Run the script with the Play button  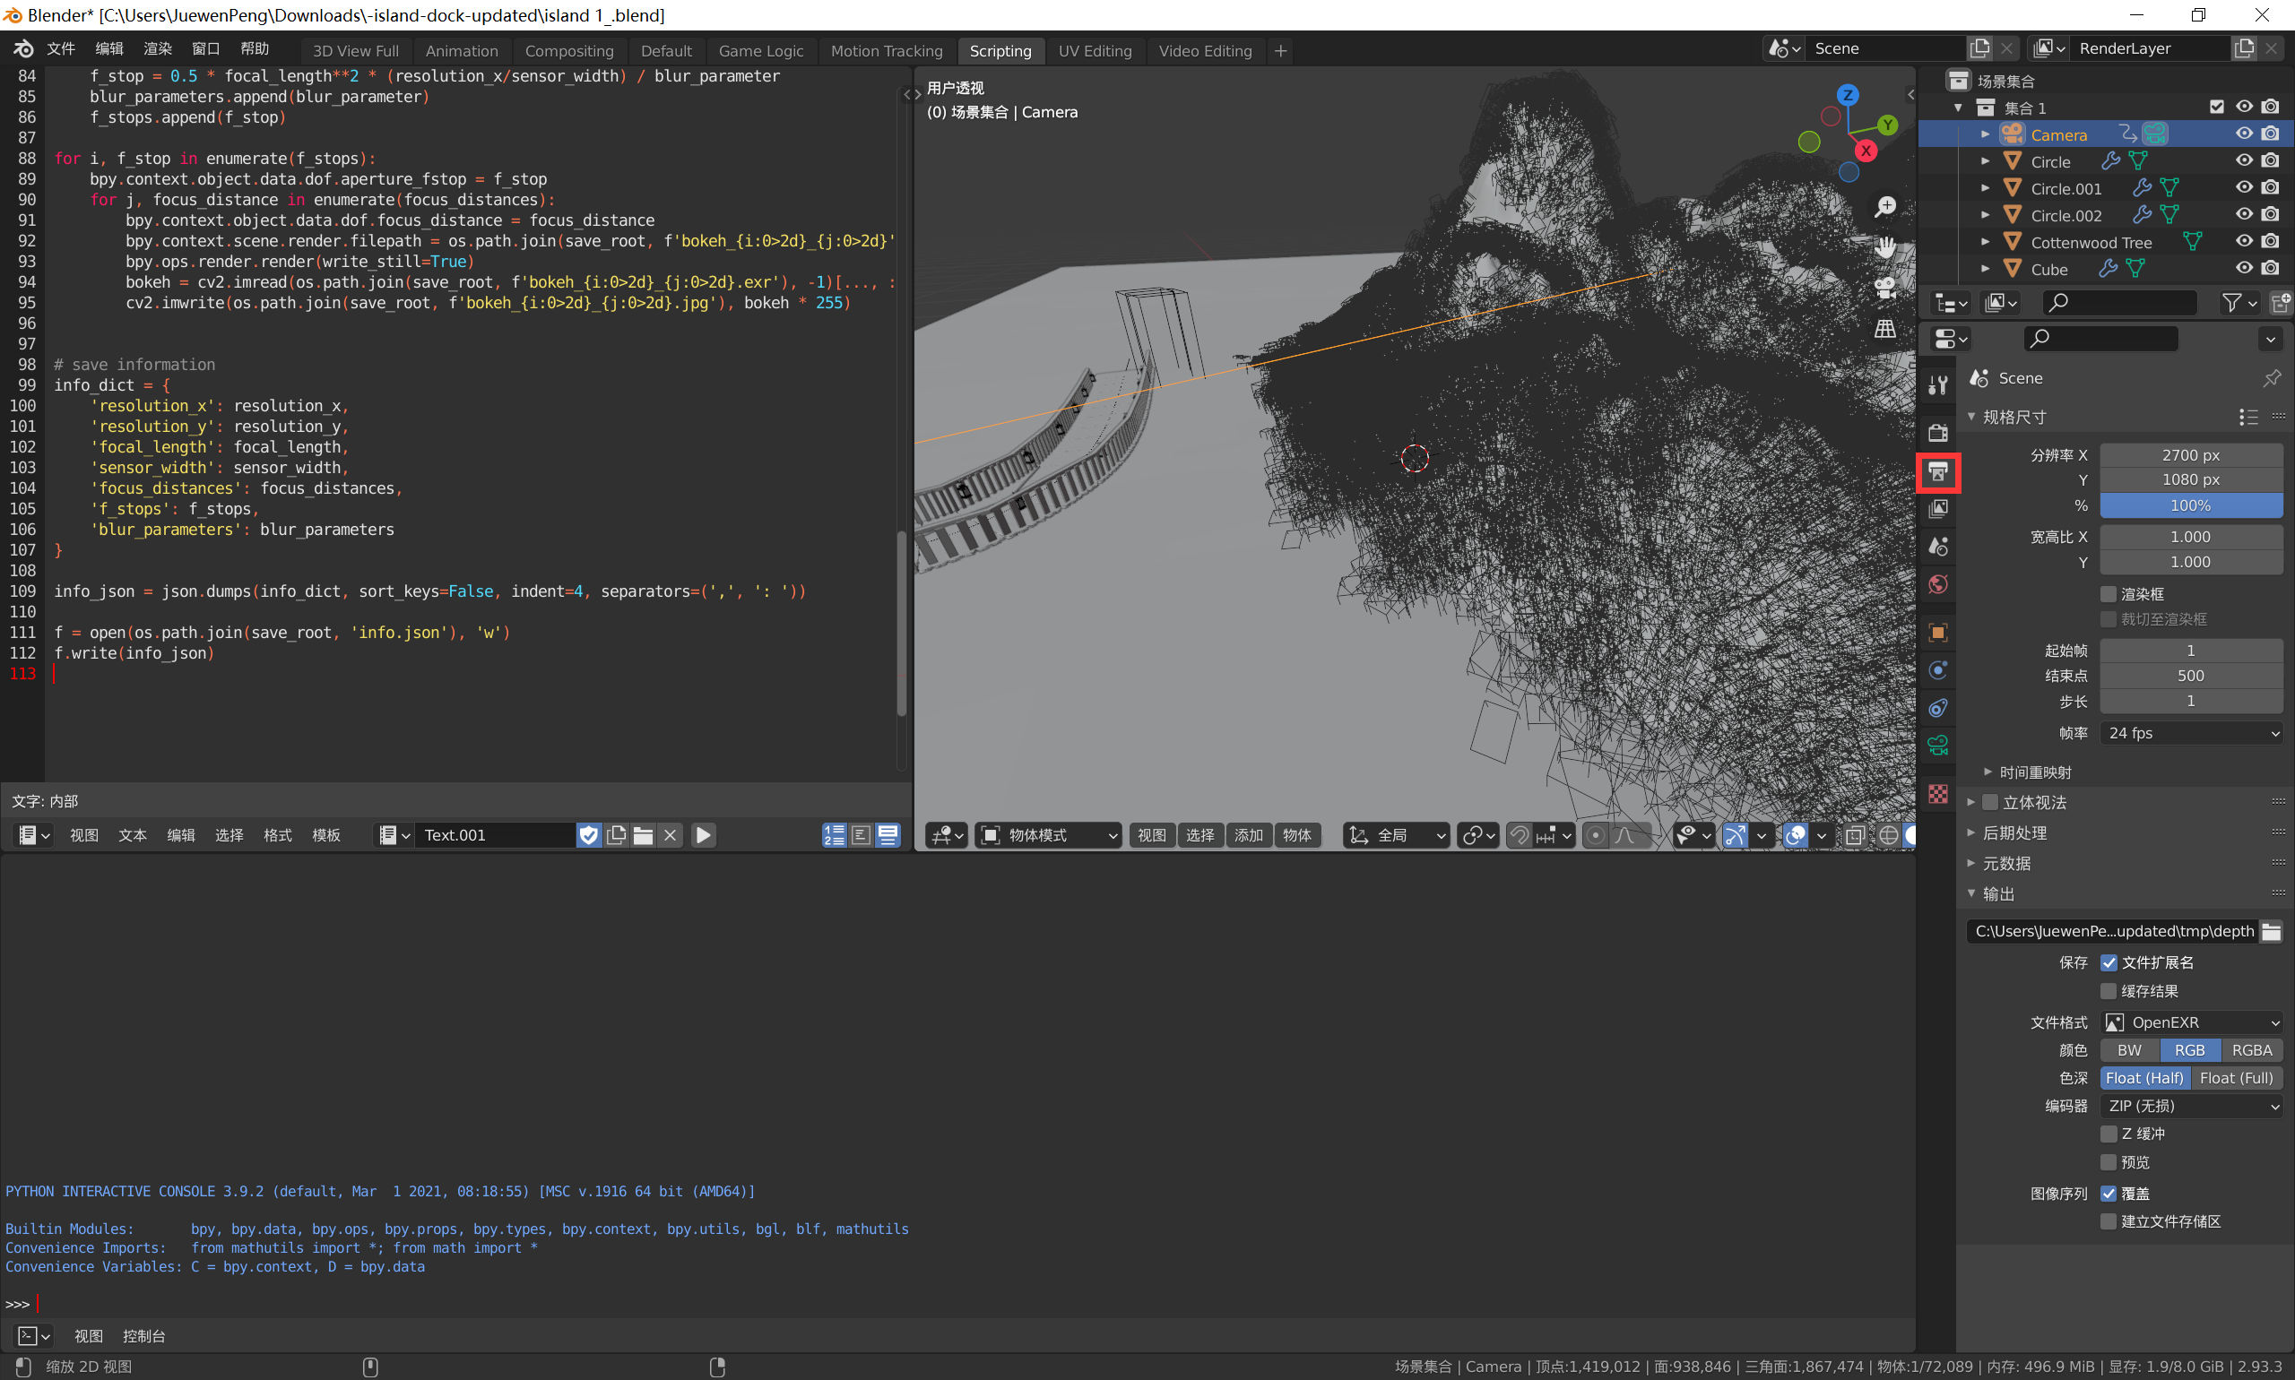(703, 835)
